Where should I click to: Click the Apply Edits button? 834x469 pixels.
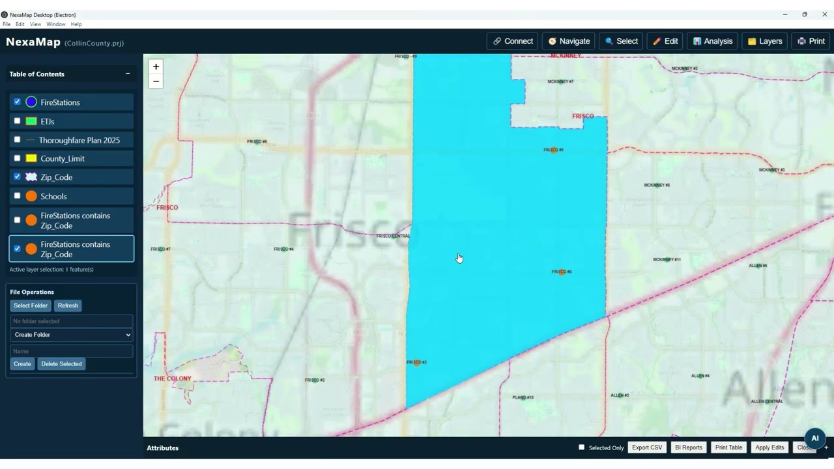point(769,448)
